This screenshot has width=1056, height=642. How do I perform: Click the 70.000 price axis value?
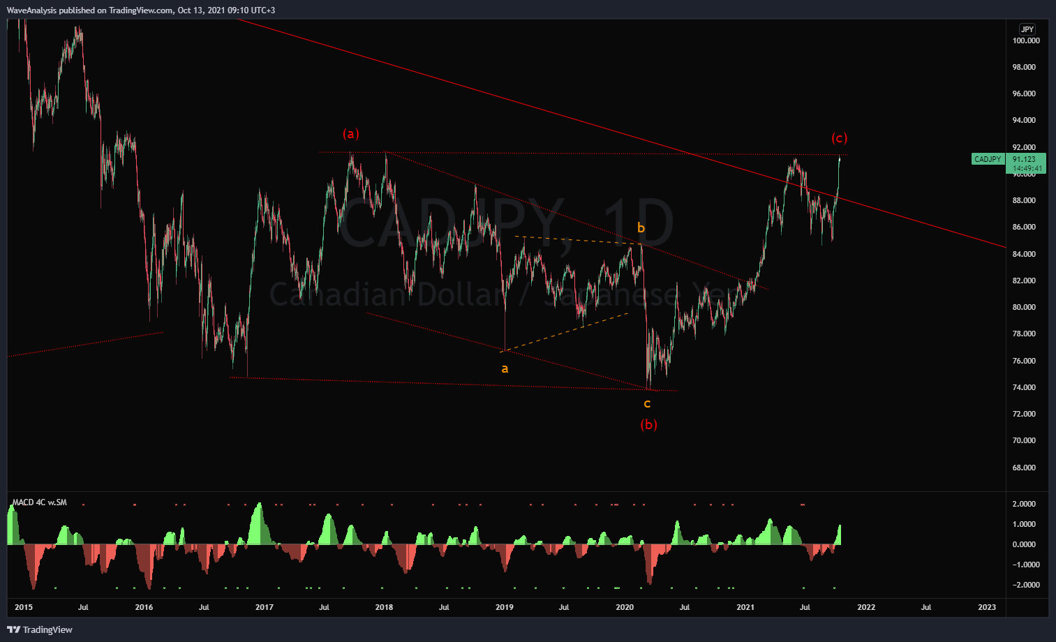1025,440
